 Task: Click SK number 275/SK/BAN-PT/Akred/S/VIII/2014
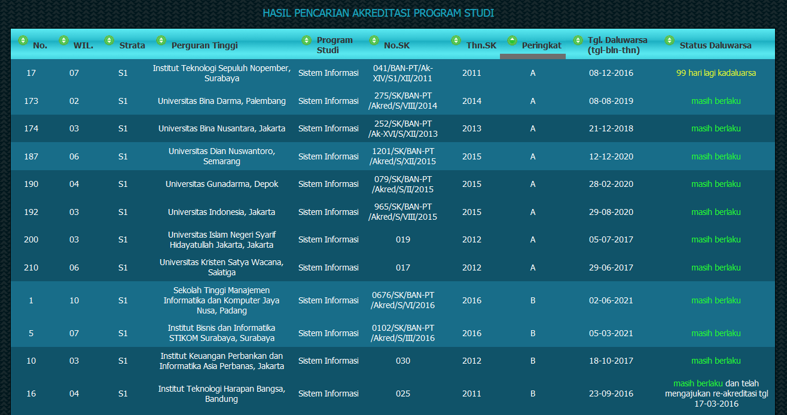click(403, 101)
